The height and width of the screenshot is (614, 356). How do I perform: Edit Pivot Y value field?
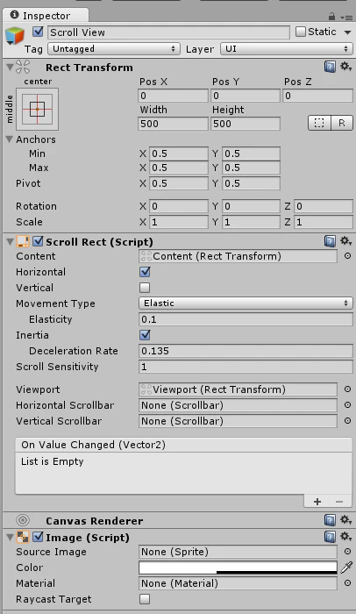click(x=251, y=183)
